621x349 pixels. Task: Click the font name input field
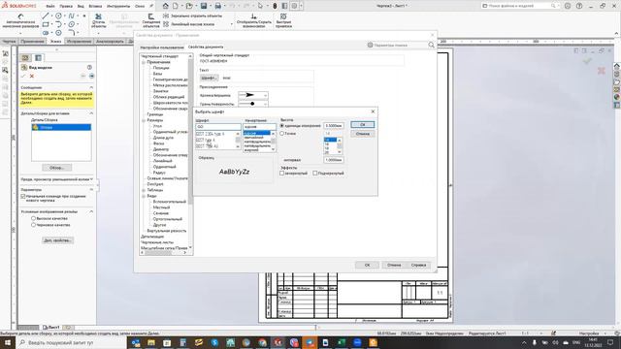pos(218,127)
